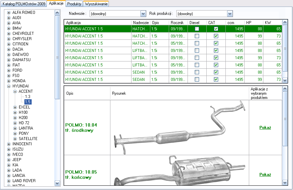Expand the CITROEN tree node
The height and width of the screenshot is (190, 293).
click(9, 44)
